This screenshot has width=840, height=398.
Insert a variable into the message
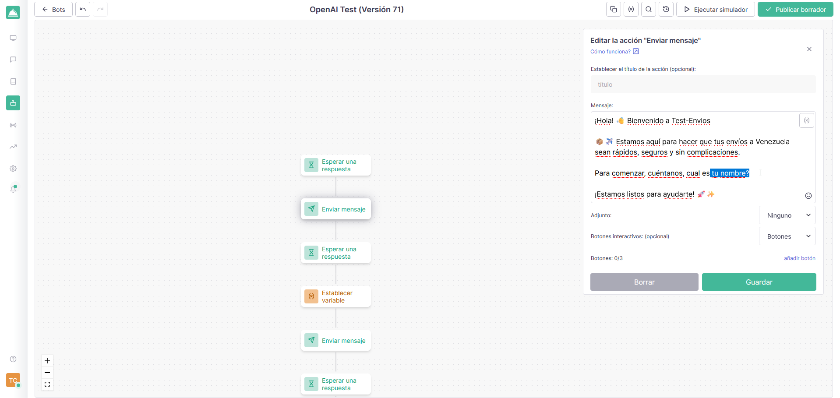pyautogui.click(x=807, y=120)
